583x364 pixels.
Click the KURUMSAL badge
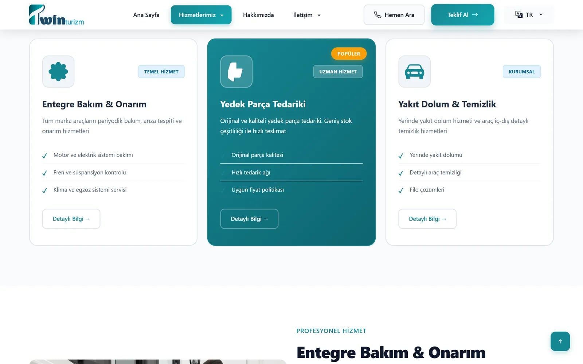(522, 72)
